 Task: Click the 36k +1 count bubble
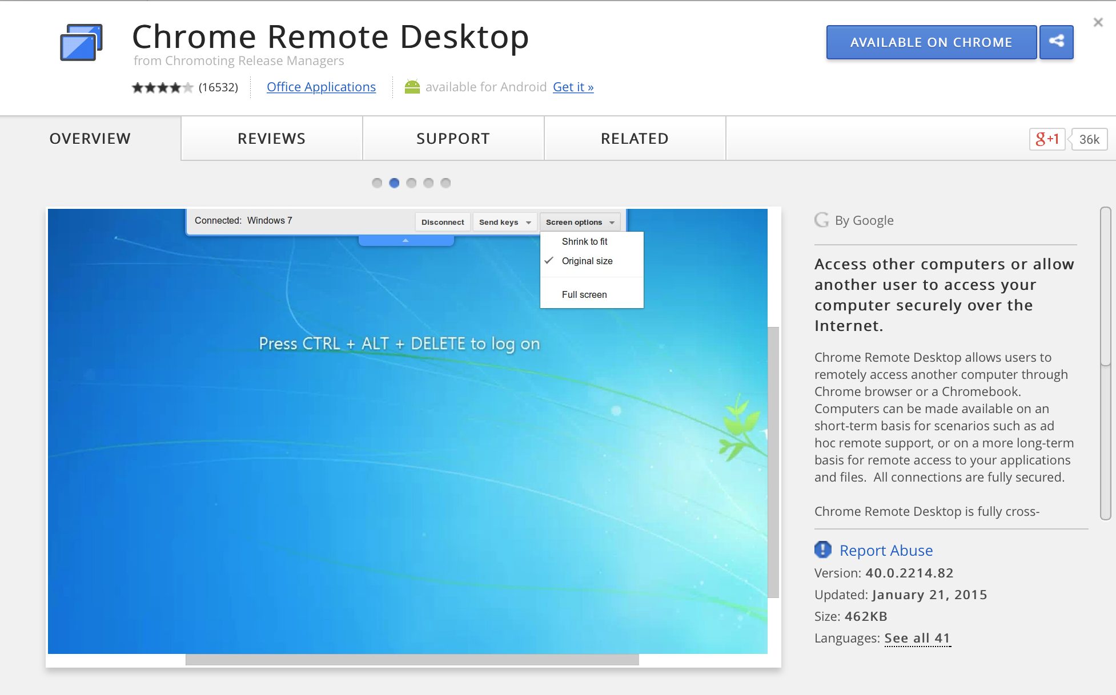(x=1089, y=139)
